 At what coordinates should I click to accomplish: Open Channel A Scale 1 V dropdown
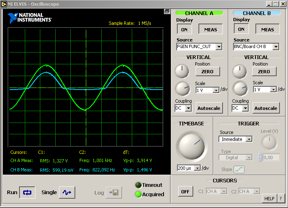[x=208, y=90]
